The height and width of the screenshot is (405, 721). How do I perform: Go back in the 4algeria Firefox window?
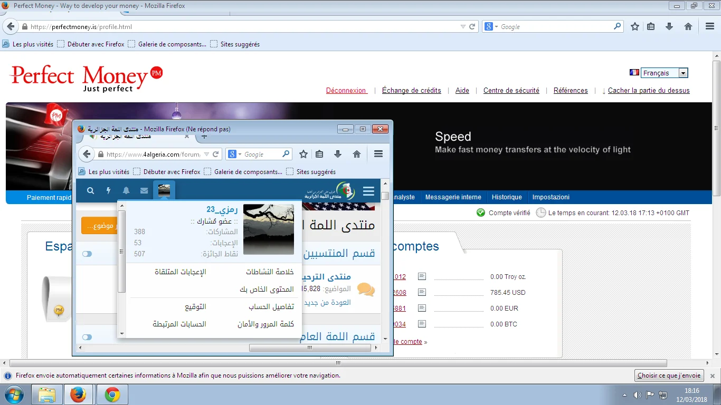tap(87, 154)
